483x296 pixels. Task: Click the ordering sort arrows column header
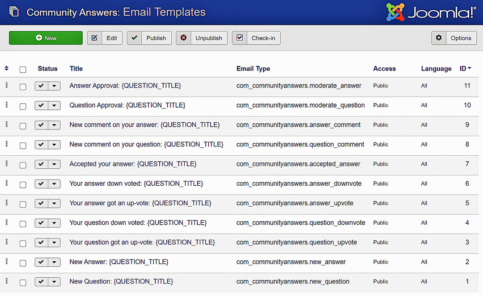[6, 68]
